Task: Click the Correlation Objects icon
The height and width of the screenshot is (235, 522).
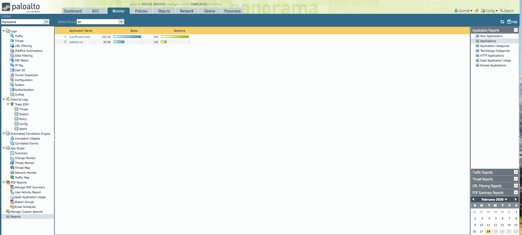Action: (12, 138)
